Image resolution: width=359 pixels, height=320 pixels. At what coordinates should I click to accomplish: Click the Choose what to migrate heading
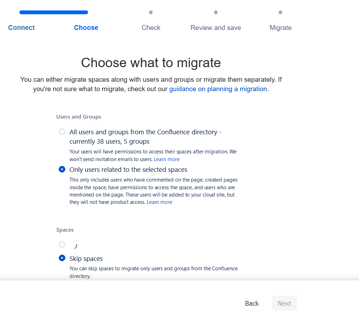click(151, 63)
